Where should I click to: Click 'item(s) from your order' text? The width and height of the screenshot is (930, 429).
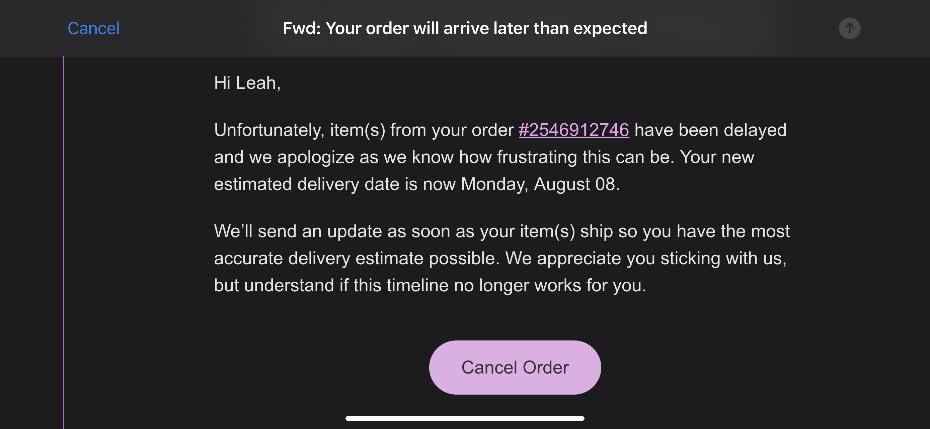click(421, 130)
